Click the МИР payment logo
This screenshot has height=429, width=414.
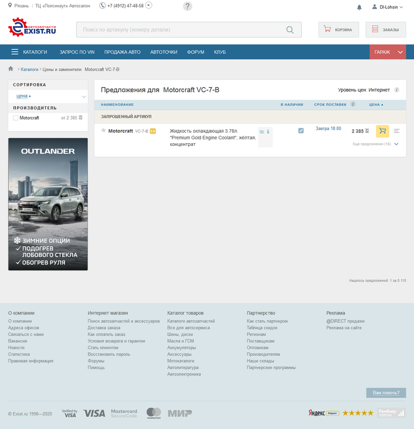tap(180, 413)
